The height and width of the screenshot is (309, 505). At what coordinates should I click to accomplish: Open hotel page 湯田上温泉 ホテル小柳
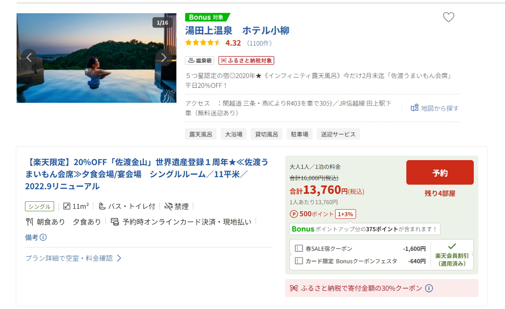point(237,30)
